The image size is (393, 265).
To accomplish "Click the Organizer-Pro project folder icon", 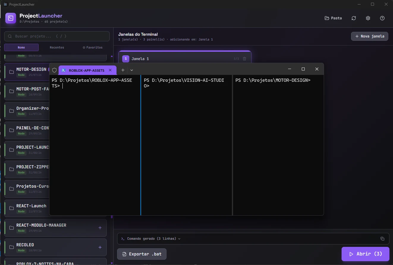I will pyautogui.click(x=12, y=111).
